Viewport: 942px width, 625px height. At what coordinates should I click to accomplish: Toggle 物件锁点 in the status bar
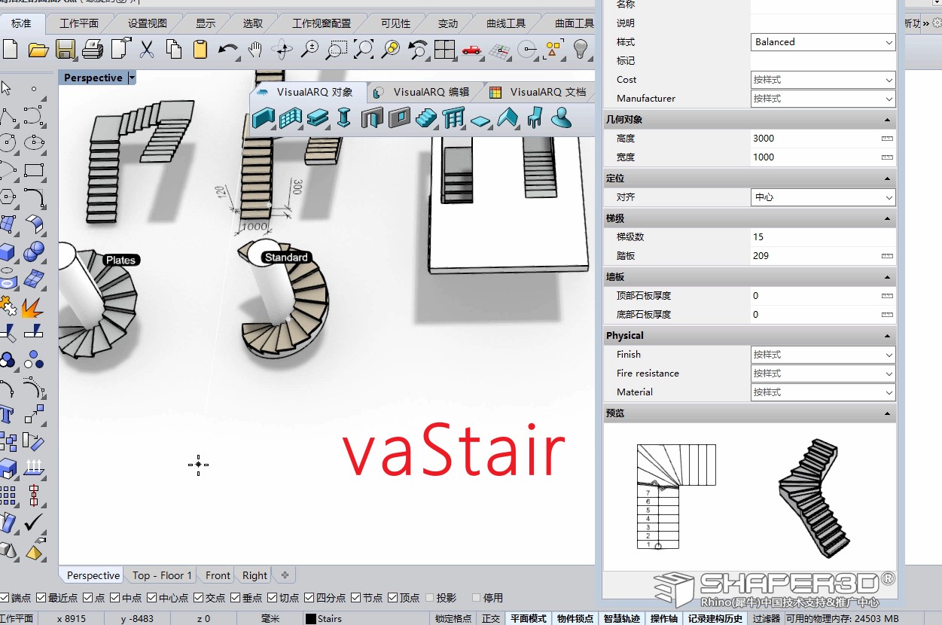(575, 618)
